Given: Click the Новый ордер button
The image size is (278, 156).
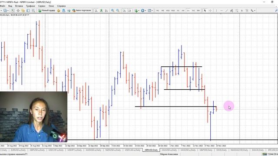Looking at the screenshot, I should [46, 10].
